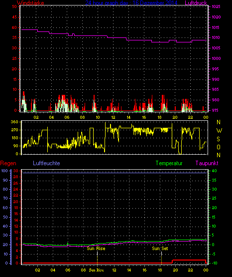Click the 1010 value on the pressure axis
The image size is (232, 277).
tap(216, 37)
